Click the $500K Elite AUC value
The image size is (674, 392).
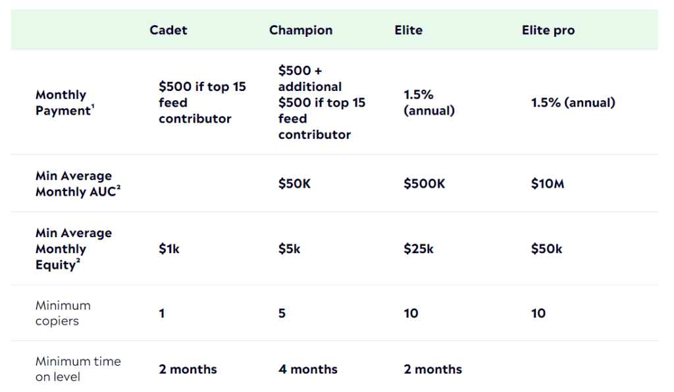tap(424, 184)
